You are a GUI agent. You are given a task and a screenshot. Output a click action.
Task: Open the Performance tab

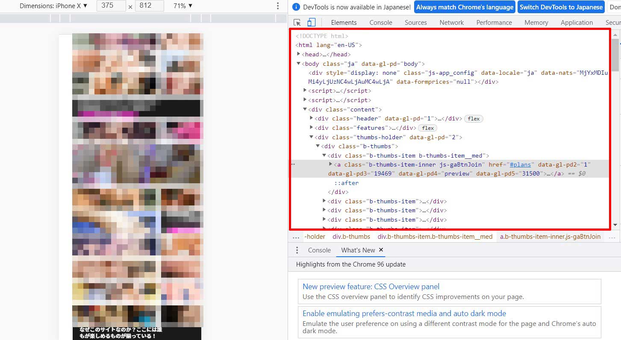494,23
